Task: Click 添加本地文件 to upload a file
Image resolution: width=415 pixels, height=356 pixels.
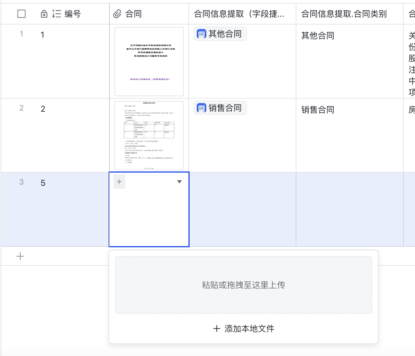Action: point(244,329)
